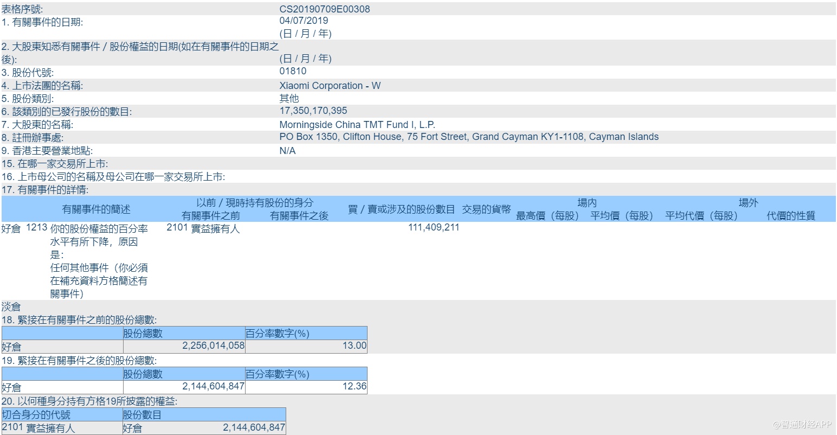The image size is (837, 435).
Task: Click stock code 01810
Action: tap(293, 71)
